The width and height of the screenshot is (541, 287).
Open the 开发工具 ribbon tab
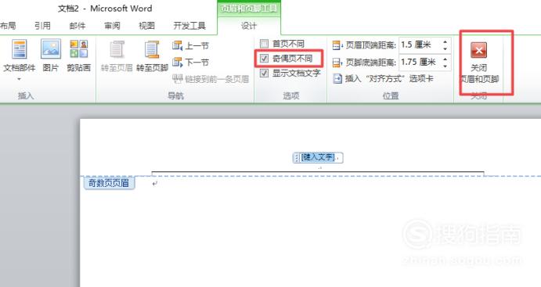pos(189,26)
